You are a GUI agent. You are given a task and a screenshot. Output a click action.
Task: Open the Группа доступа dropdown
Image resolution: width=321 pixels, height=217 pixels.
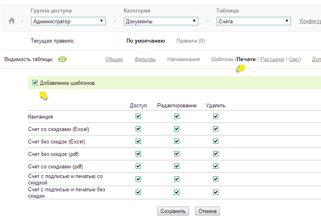(68, 22)
